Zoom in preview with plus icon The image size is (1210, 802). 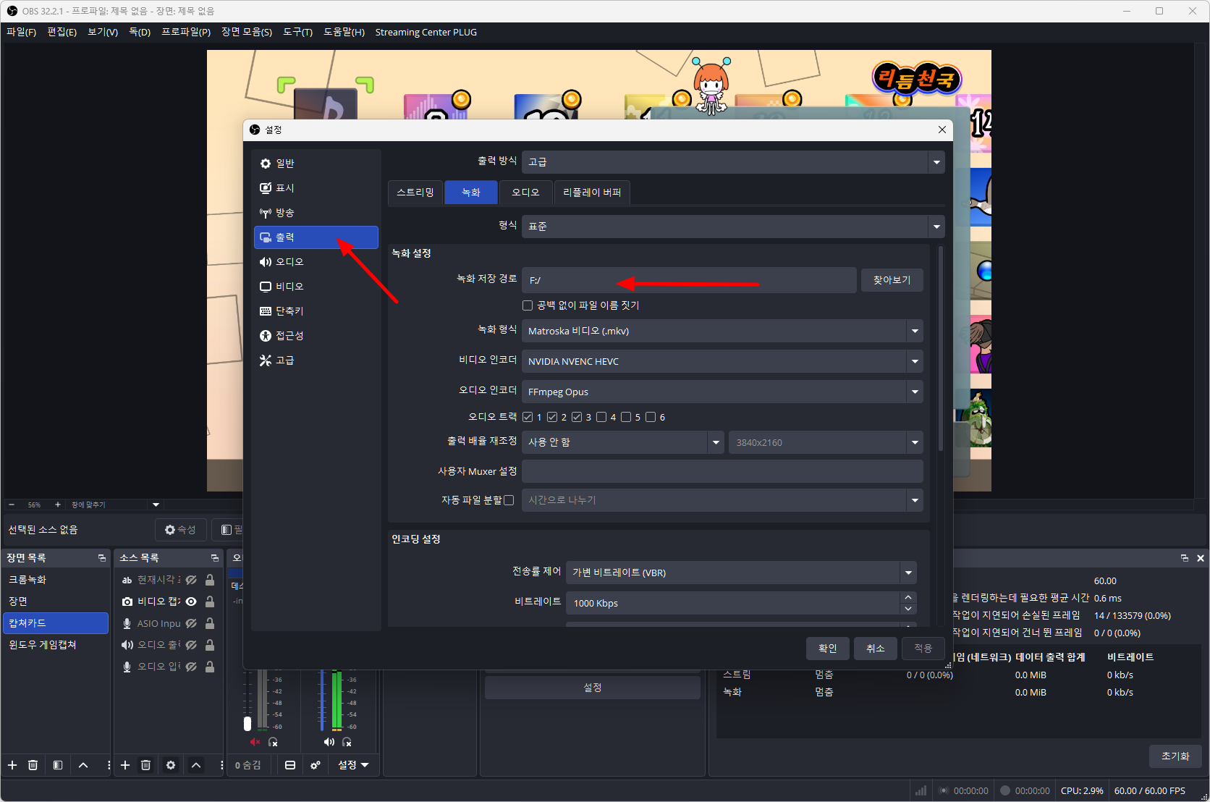coord(58,505)
